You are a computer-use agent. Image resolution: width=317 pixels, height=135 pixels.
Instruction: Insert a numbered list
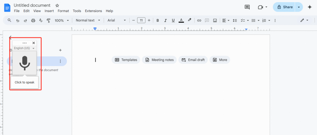click(x=264, y=20)
